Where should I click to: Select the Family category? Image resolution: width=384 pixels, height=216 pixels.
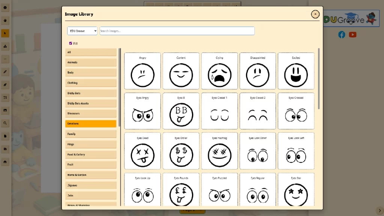pyautogui.click(x=91, y=134)
